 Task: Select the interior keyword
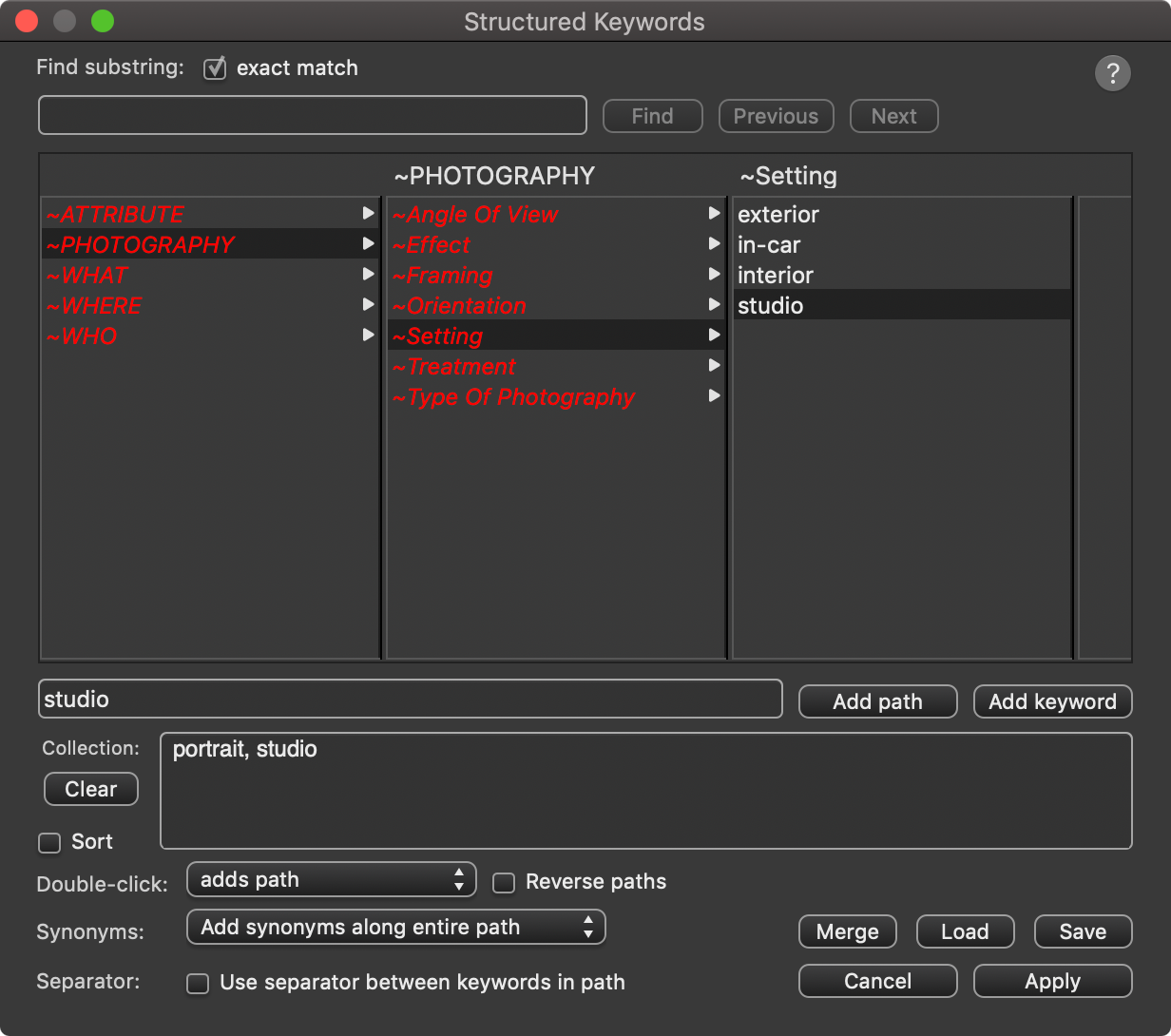(902, 275)
